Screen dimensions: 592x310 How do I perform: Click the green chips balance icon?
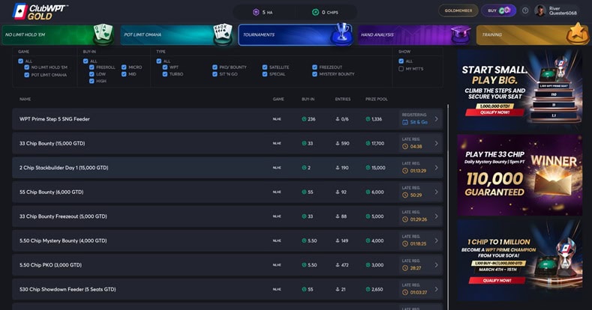(315, 12)
